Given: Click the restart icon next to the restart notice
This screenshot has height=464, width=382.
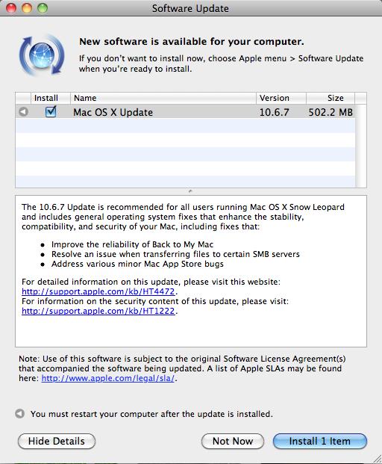Looking at the screenshot, I should (20, 413).
